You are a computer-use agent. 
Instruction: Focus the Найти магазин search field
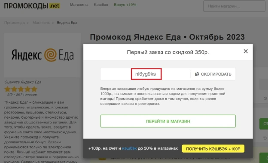coord(234,6)
